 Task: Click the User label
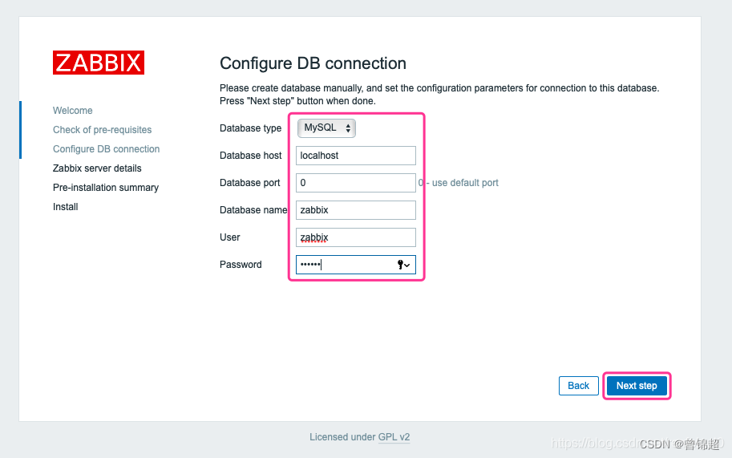point(229,237)
